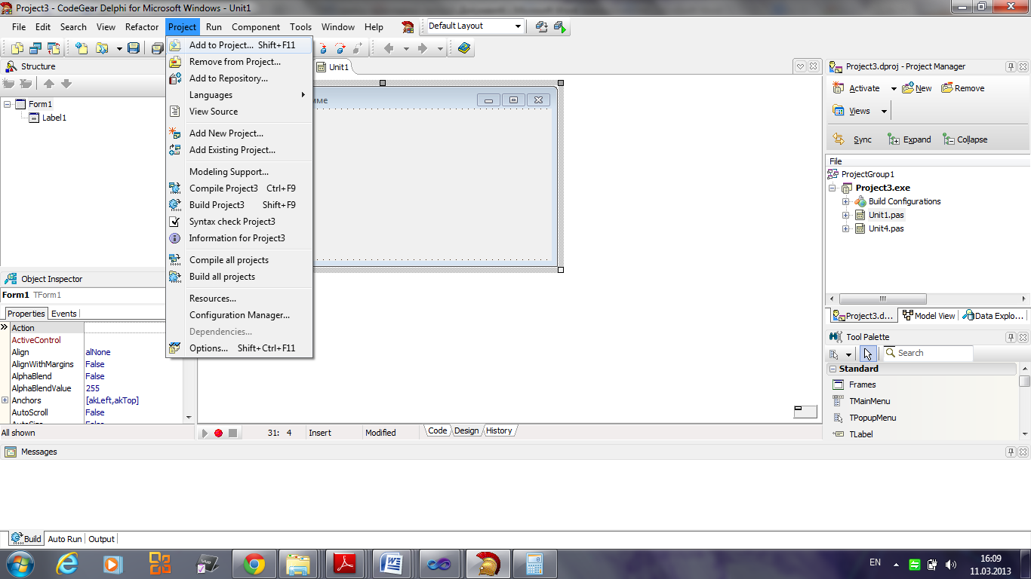The width and height of the screenshot is (1031, 579).
Task: Open the Views dropdown arrow in Project Manager
Action: tap(884, 112)
